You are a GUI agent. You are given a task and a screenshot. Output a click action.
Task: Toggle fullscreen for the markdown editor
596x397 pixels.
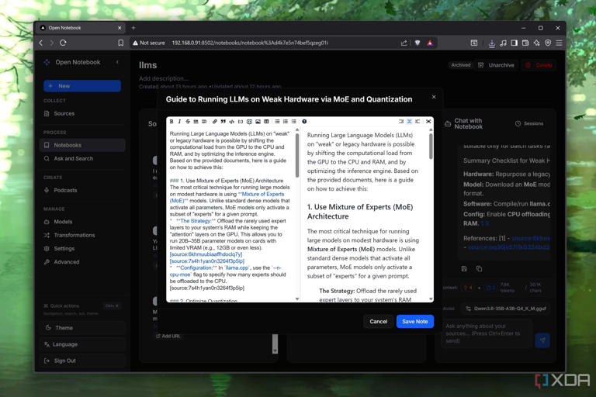tap(428, 122)
